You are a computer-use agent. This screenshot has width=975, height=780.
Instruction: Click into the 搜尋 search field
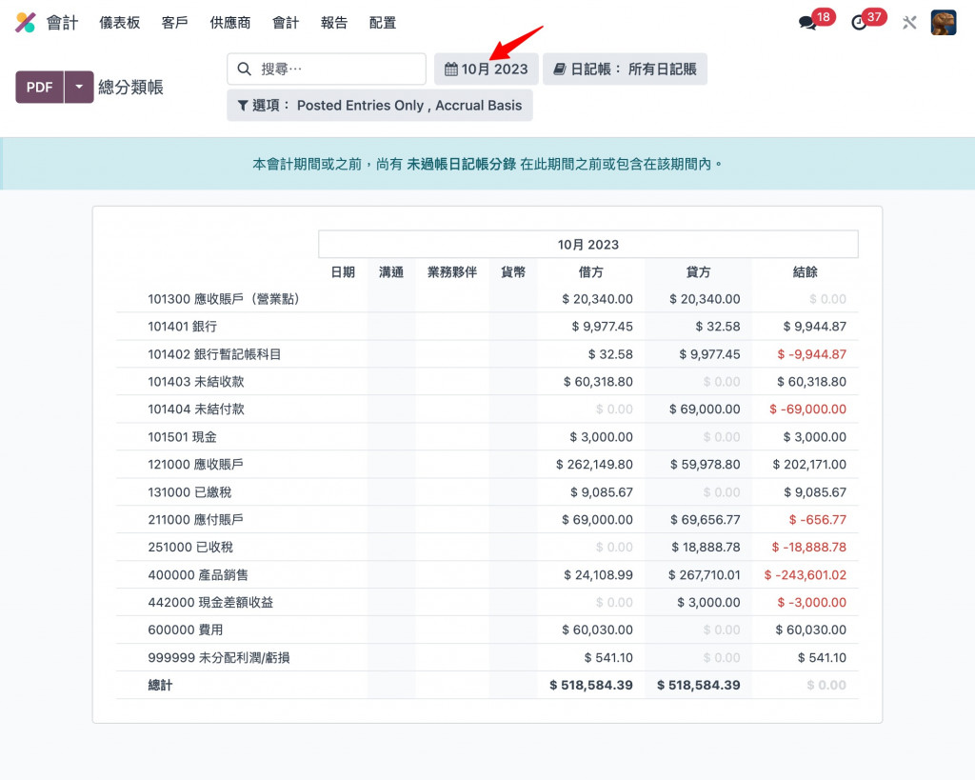click(327, 69)
